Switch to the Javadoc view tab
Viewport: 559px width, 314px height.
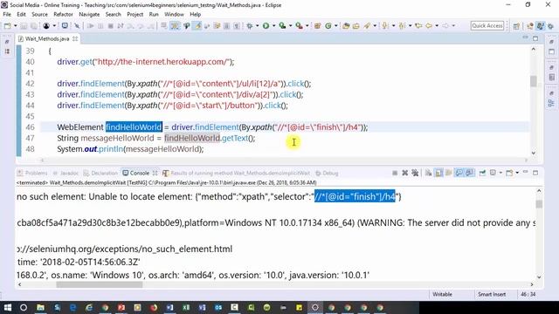(66, 173)
